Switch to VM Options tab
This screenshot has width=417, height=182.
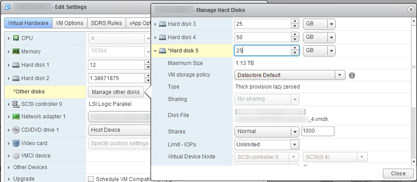[x=70, y=23]
